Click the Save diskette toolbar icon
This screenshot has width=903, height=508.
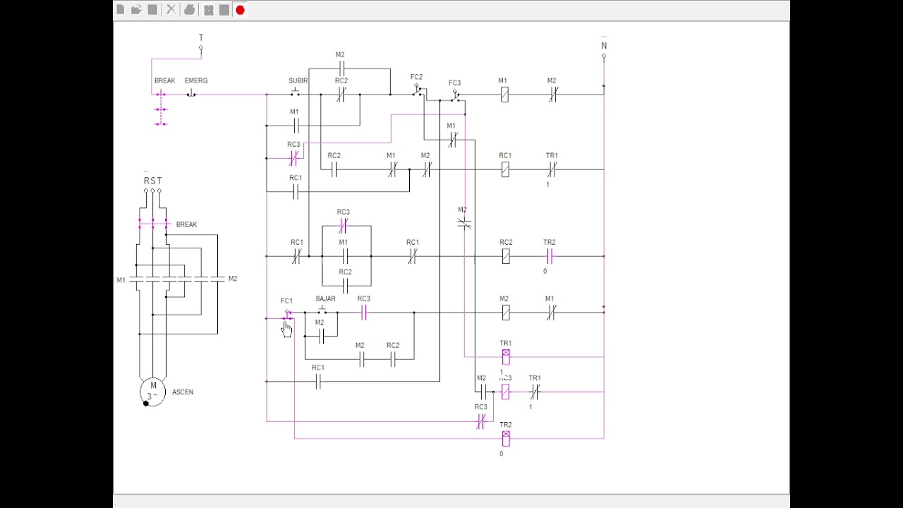point(152,10)
